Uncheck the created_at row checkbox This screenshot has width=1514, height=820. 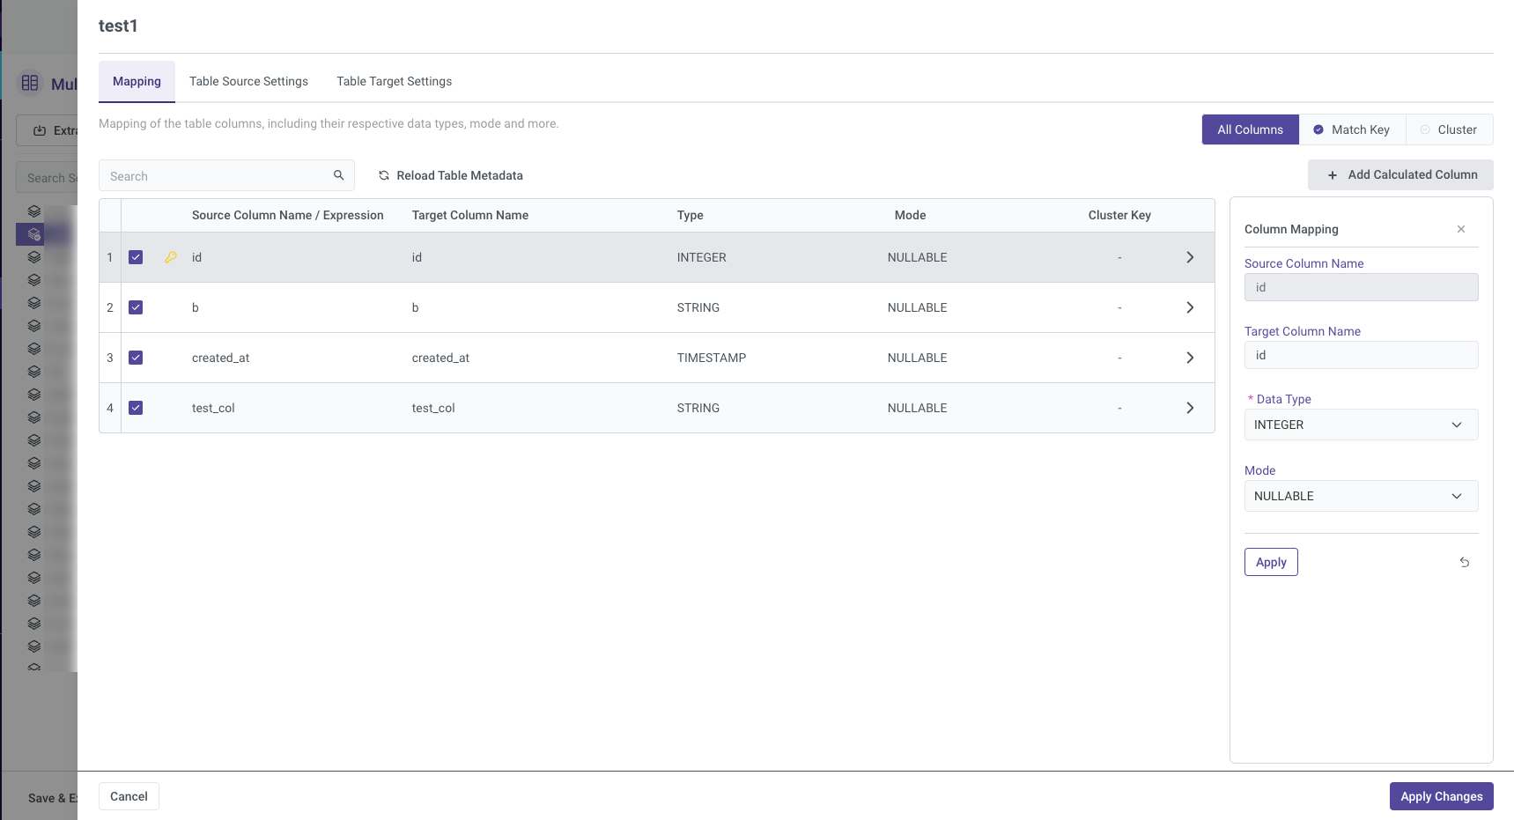(x=136, y=358)
